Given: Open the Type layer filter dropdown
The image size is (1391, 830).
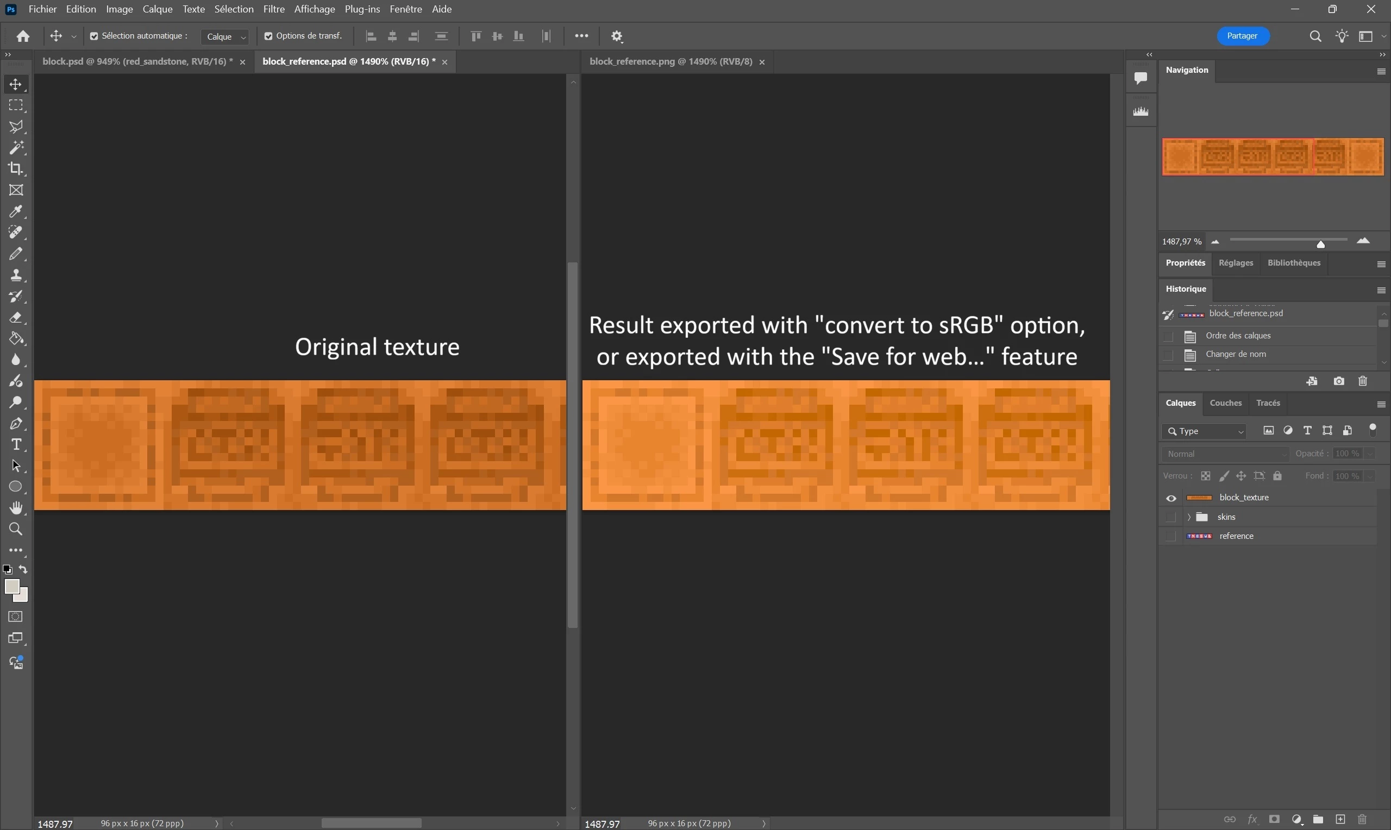Looking at the screenshot, I should coord(1205,431).
